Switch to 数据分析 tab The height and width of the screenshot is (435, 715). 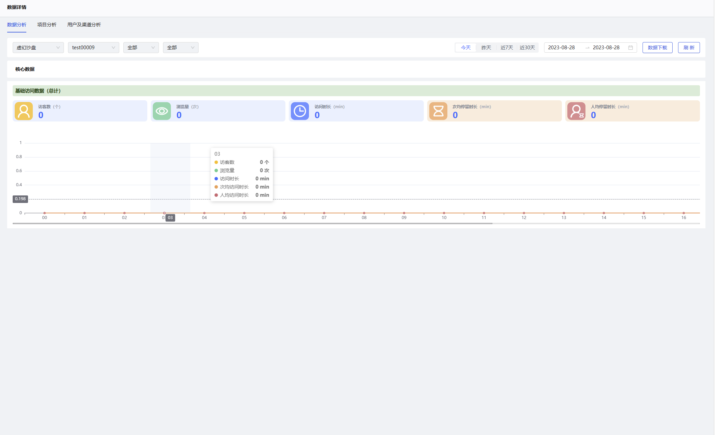(x=17, y=25)
